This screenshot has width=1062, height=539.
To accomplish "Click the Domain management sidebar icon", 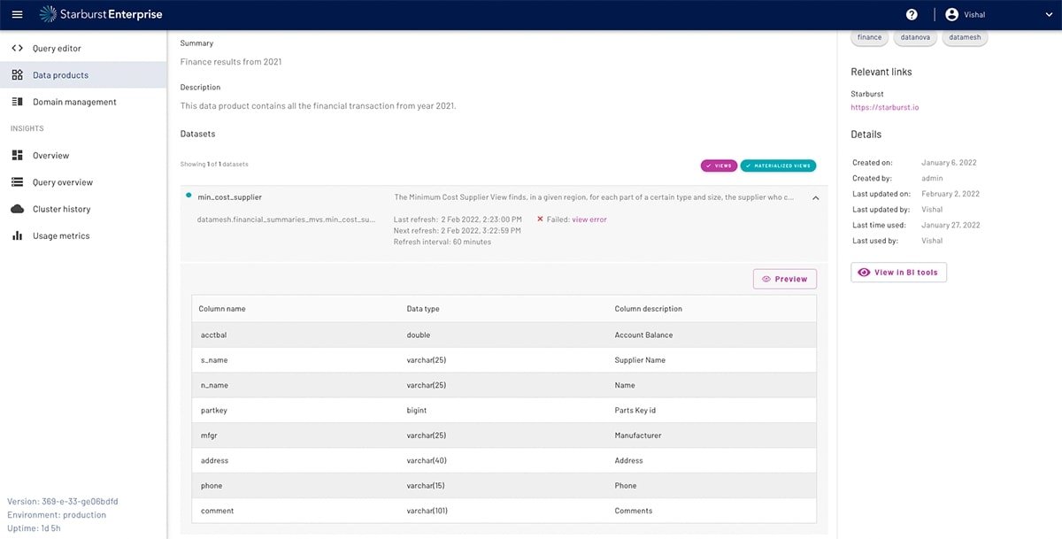I will [x=18, y=102].
